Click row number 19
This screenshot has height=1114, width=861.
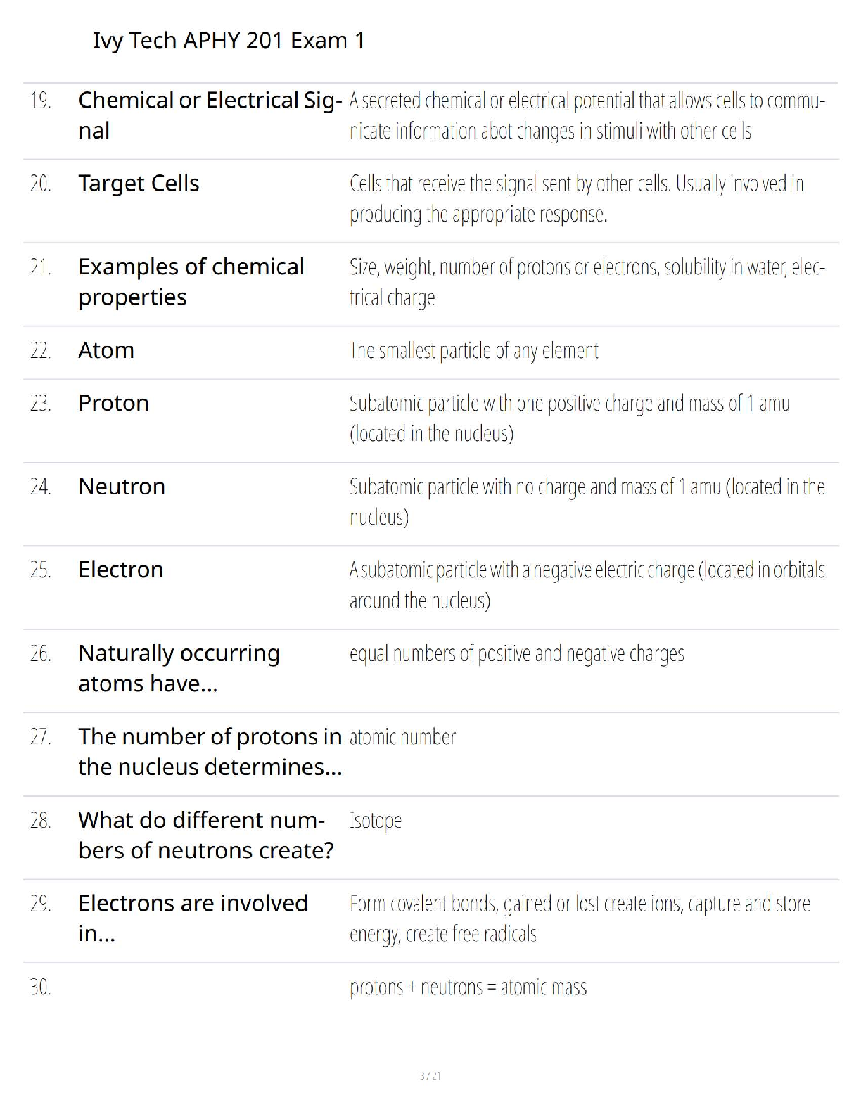(x=40, y=101)
